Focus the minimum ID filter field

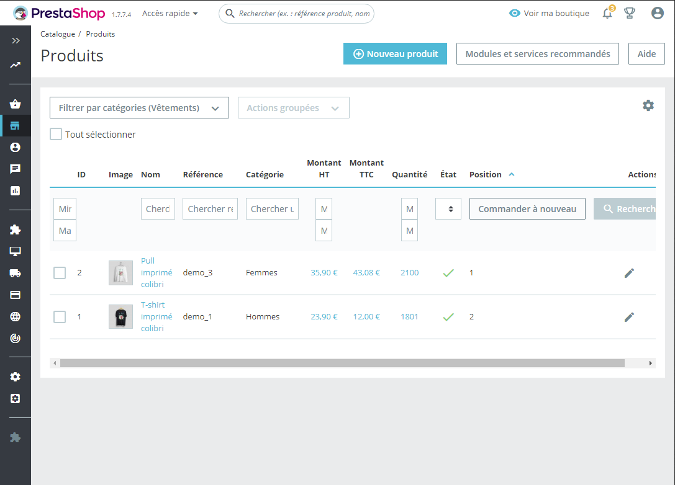point(65,209)
